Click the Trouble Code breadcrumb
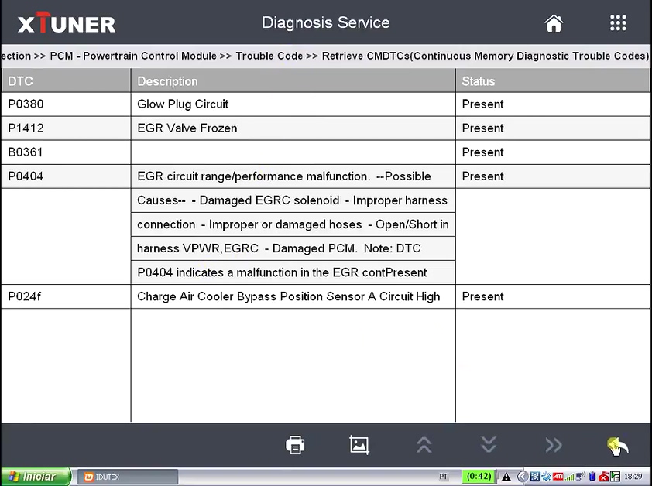652x486 pixels. click(269, 56)
